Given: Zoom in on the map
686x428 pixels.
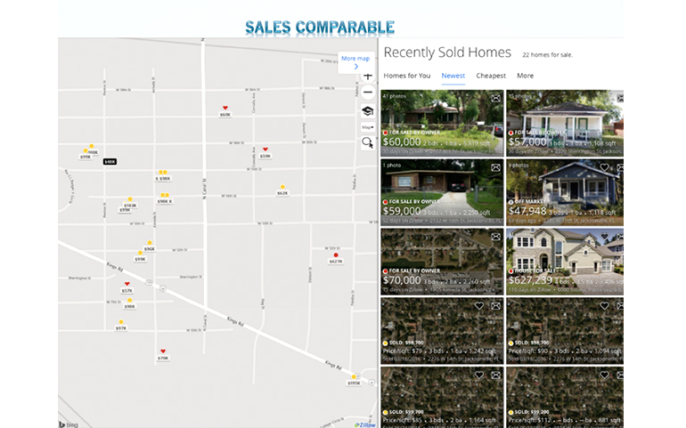Looking at the screenshot, I should [368, 77].
